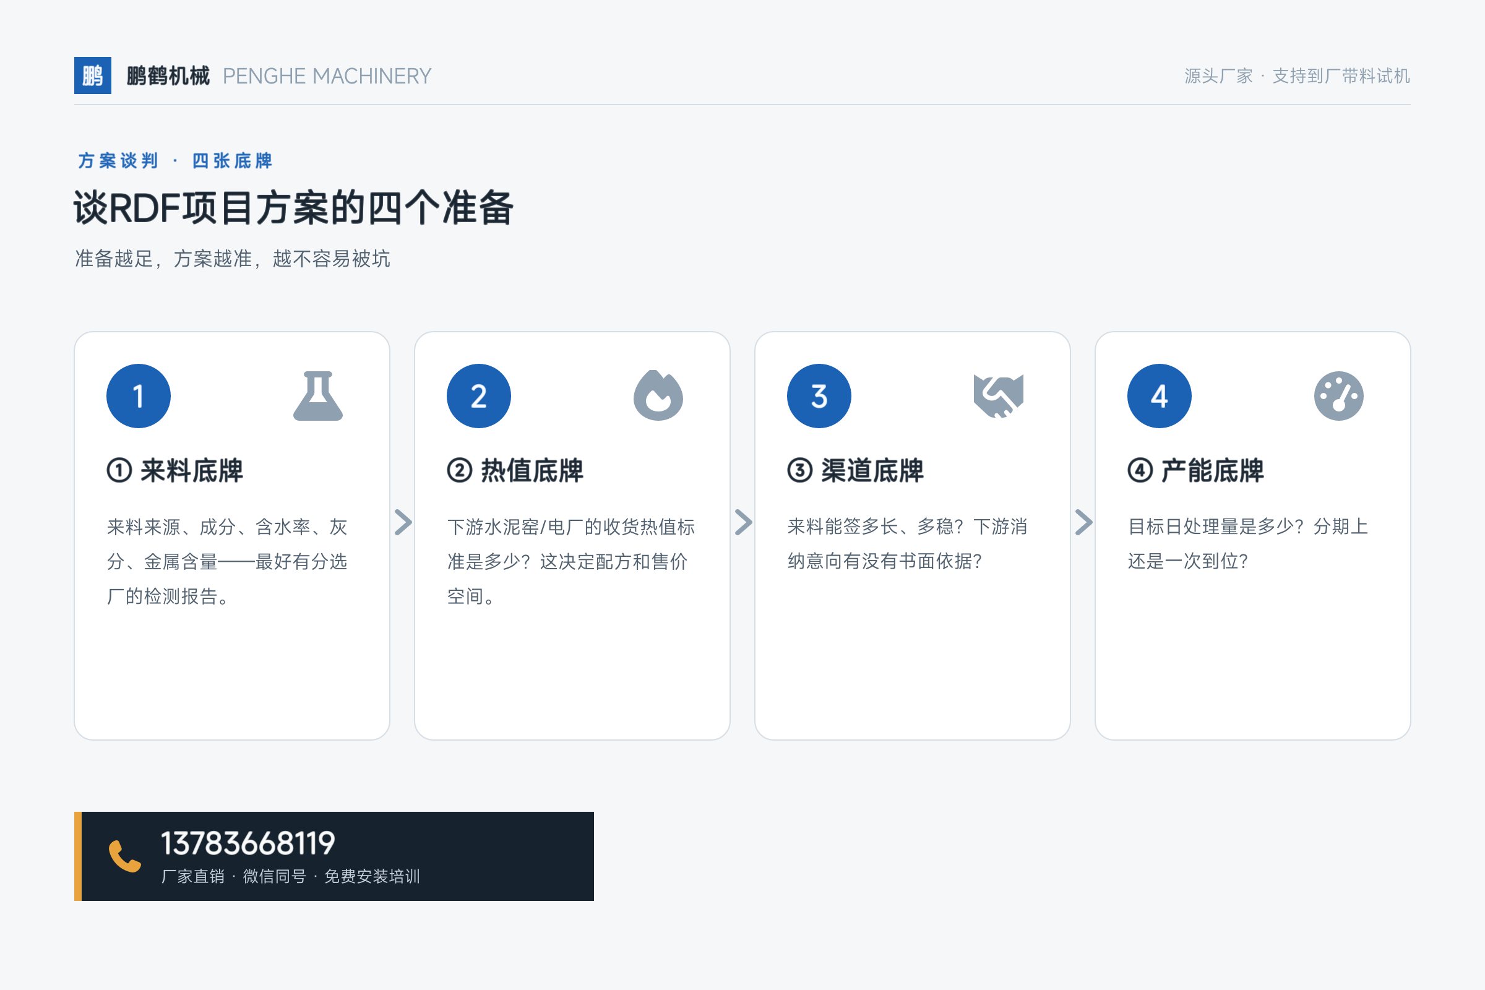Image resolution: width=1485 pixels, height=990 pixels.
Task: Click the ② 热值底牌 card title
Action: 515,470
